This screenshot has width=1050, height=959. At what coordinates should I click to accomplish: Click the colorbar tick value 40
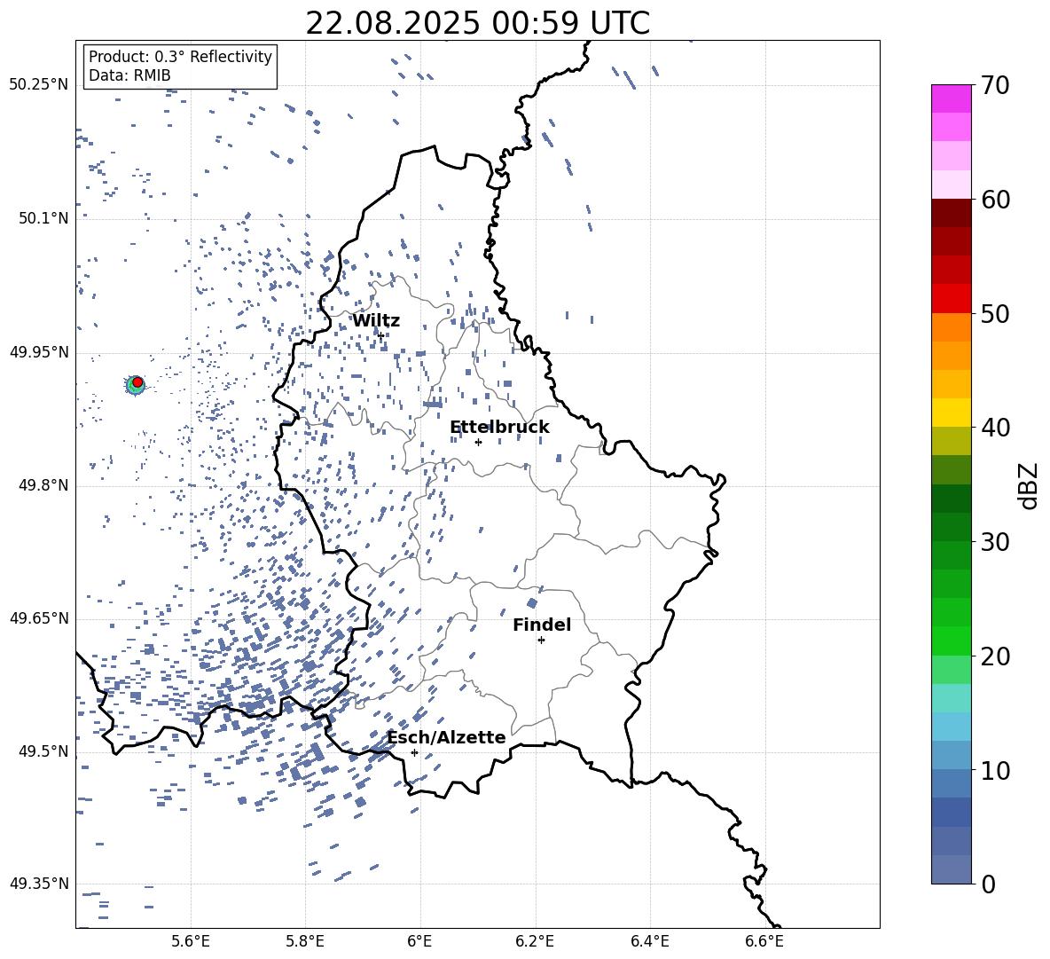pyautogui.click(x=995, y=428)
